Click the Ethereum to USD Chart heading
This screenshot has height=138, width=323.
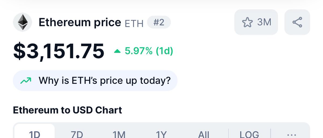(67, 110)
